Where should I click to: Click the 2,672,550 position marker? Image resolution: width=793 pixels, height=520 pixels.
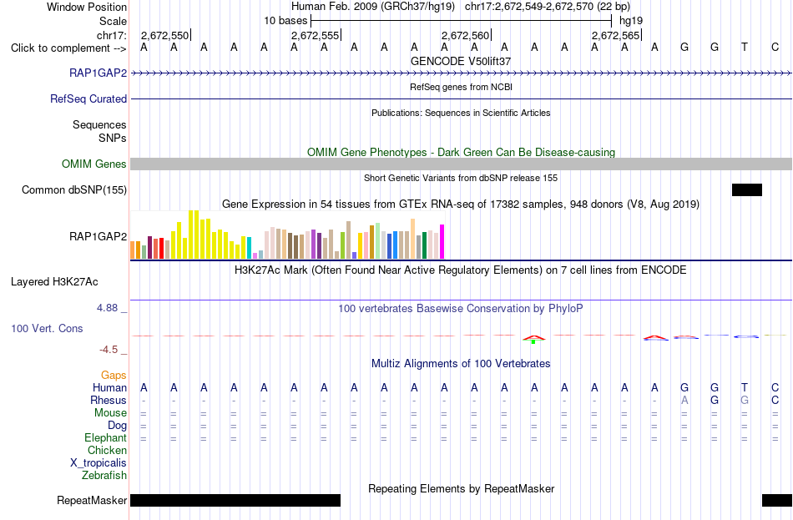164,35
